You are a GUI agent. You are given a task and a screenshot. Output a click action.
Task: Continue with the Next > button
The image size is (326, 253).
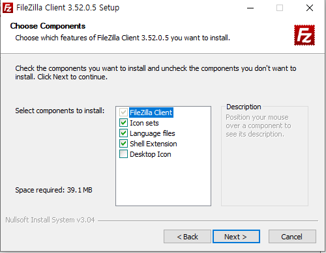[236, 237]
